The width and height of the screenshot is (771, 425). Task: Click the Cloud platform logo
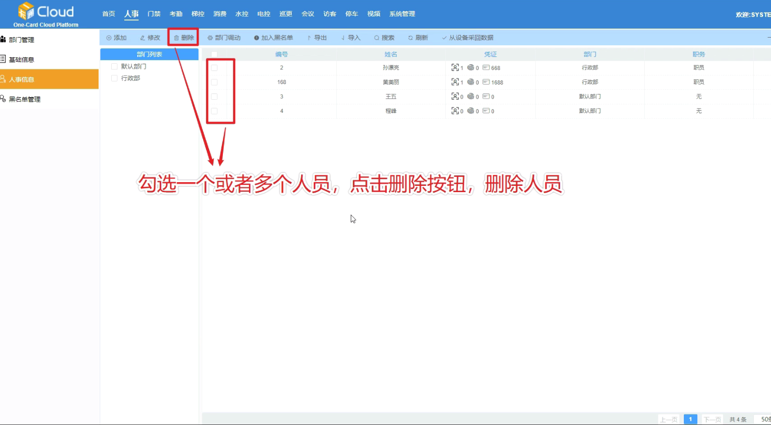coord(46,14)
